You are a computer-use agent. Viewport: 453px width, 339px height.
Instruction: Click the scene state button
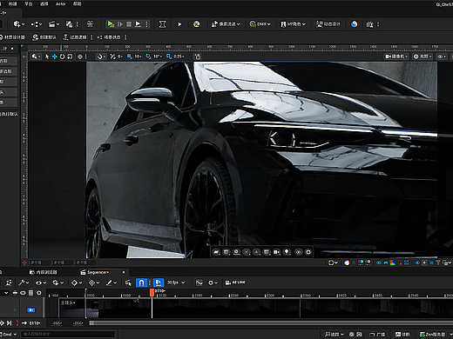[109, 37]
